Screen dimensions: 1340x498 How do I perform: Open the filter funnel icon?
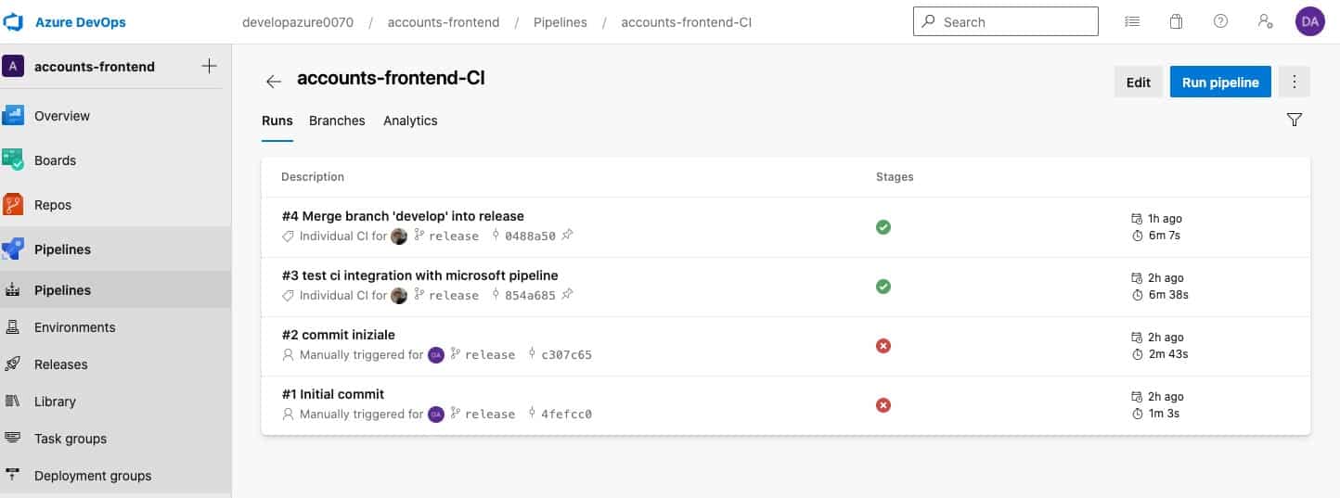click(x=1295, y=120)
